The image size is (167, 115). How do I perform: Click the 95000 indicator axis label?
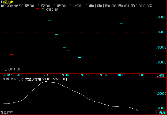pyautogui.click(x=162, y=108)
